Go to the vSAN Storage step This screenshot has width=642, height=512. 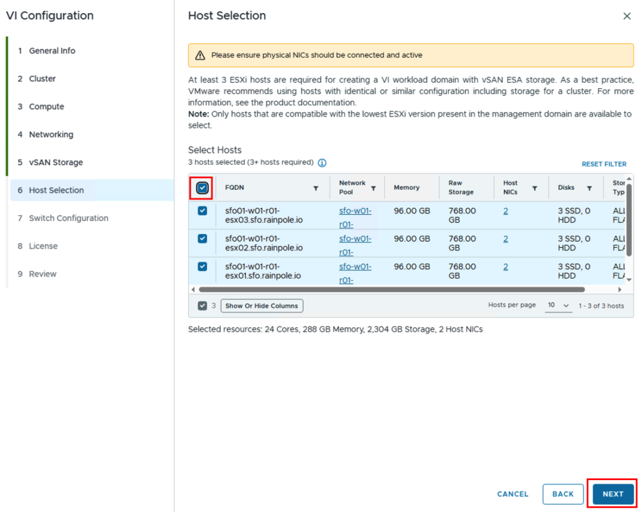(x=56, y=162)
